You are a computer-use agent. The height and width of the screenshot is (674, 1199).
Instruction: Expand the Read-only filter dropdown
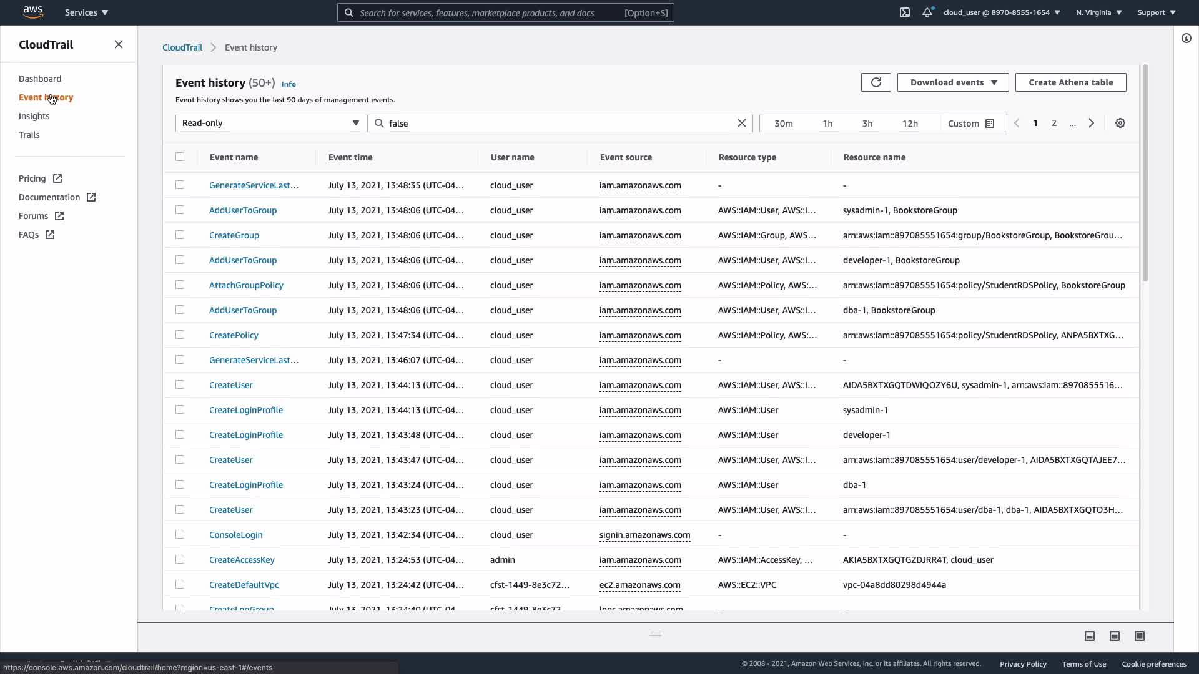click(271, 123)
